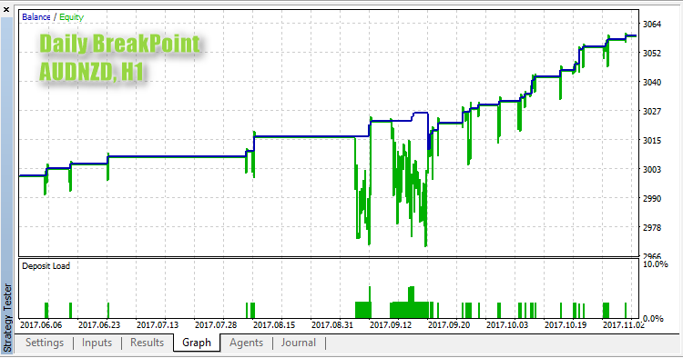Open the Settings tab
Screen dimensions: 683x358
tap(45, 343)
